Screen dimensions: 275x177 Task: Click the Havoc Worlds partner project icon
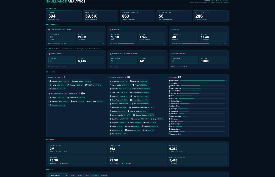point(111,85)
